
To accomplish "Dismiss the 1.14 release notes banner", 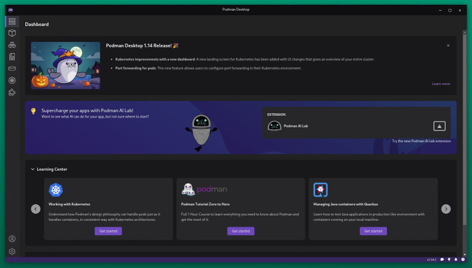I will (x=448, y=45).
